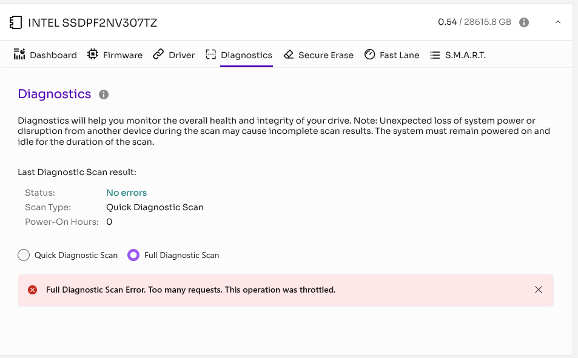Click the 'Last Diagnostic Scan result:' text
The image size is (578, 358).
[x=77, y=172]
